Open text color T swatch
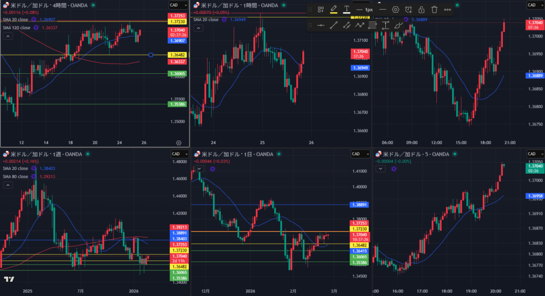Viewport: 545px width, 296px height. pyautogui.click(x=346, y=10)
